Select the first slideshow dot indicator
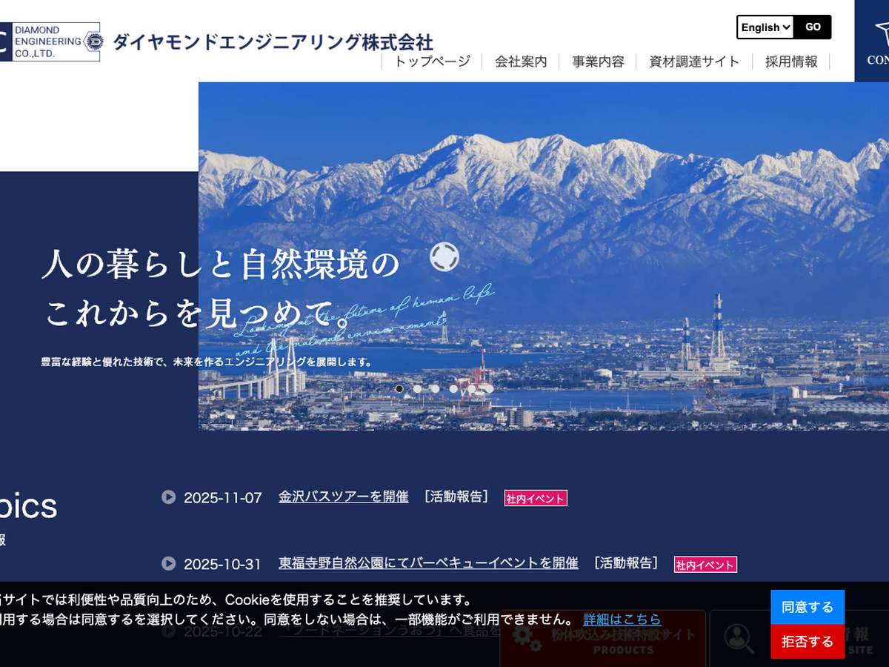Screen dimensions: 889x667 click(399, 388)
